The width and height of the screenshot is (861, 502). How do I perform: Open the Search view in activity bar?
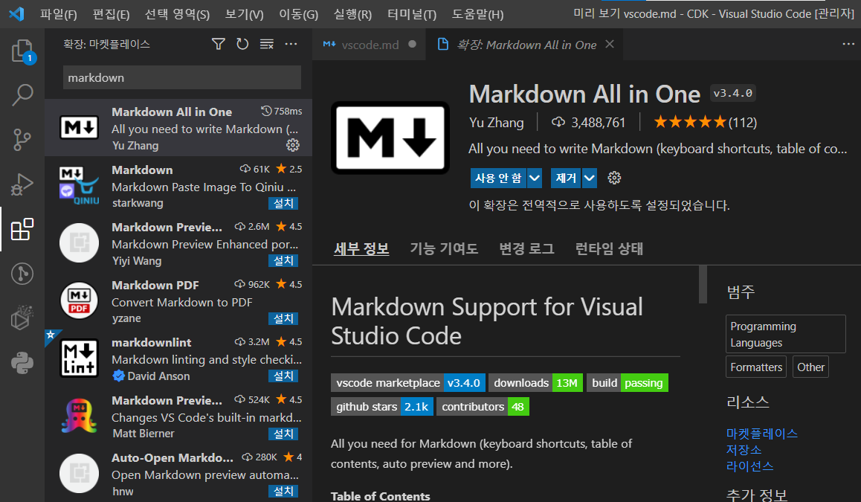(x=22, y=95)
